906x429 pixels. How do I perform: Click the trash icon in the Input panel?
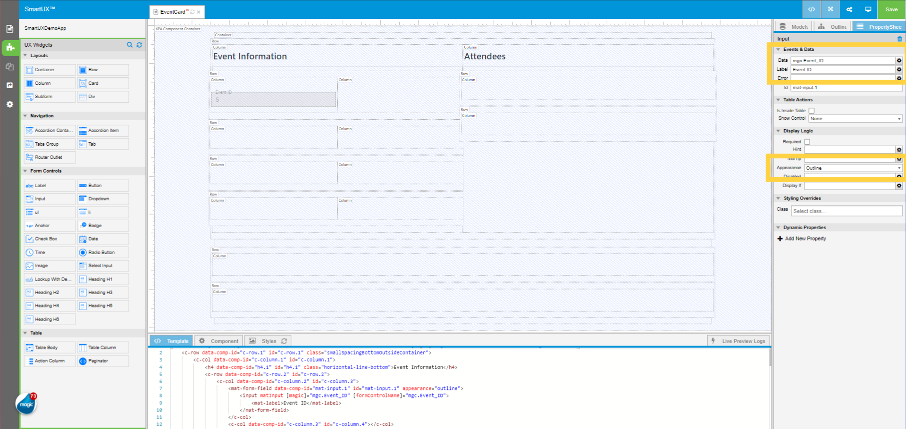coord(899,39)
